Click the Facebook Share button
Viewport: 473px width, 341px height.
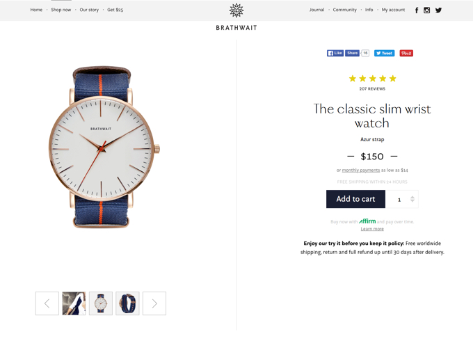click(x=352, y=53)
